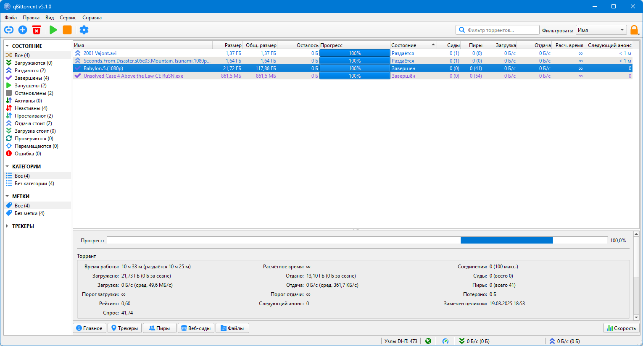Switch to the Файлы tab

pos(232,328)
